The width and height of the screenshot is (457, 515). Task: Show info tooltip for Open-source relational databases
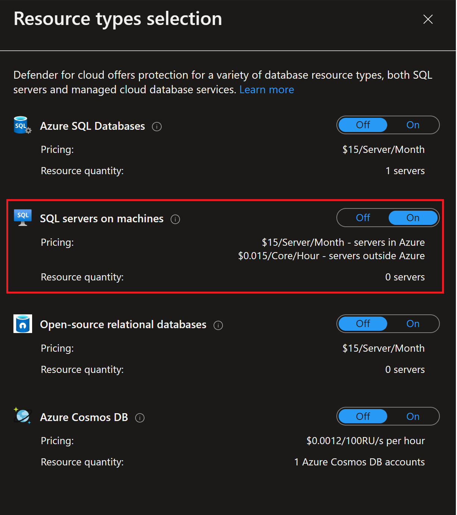218,326
